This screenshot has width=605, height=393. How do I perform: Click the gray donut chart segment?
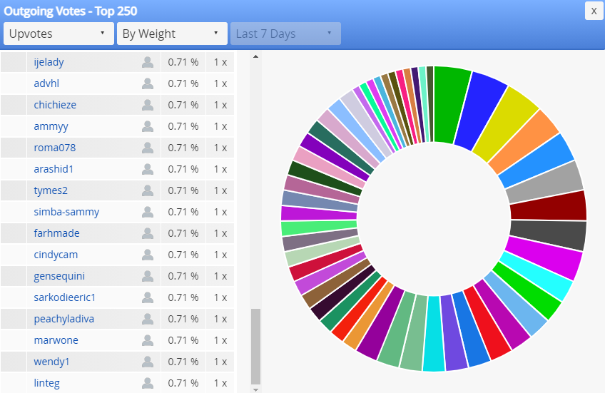pos(544,183)
